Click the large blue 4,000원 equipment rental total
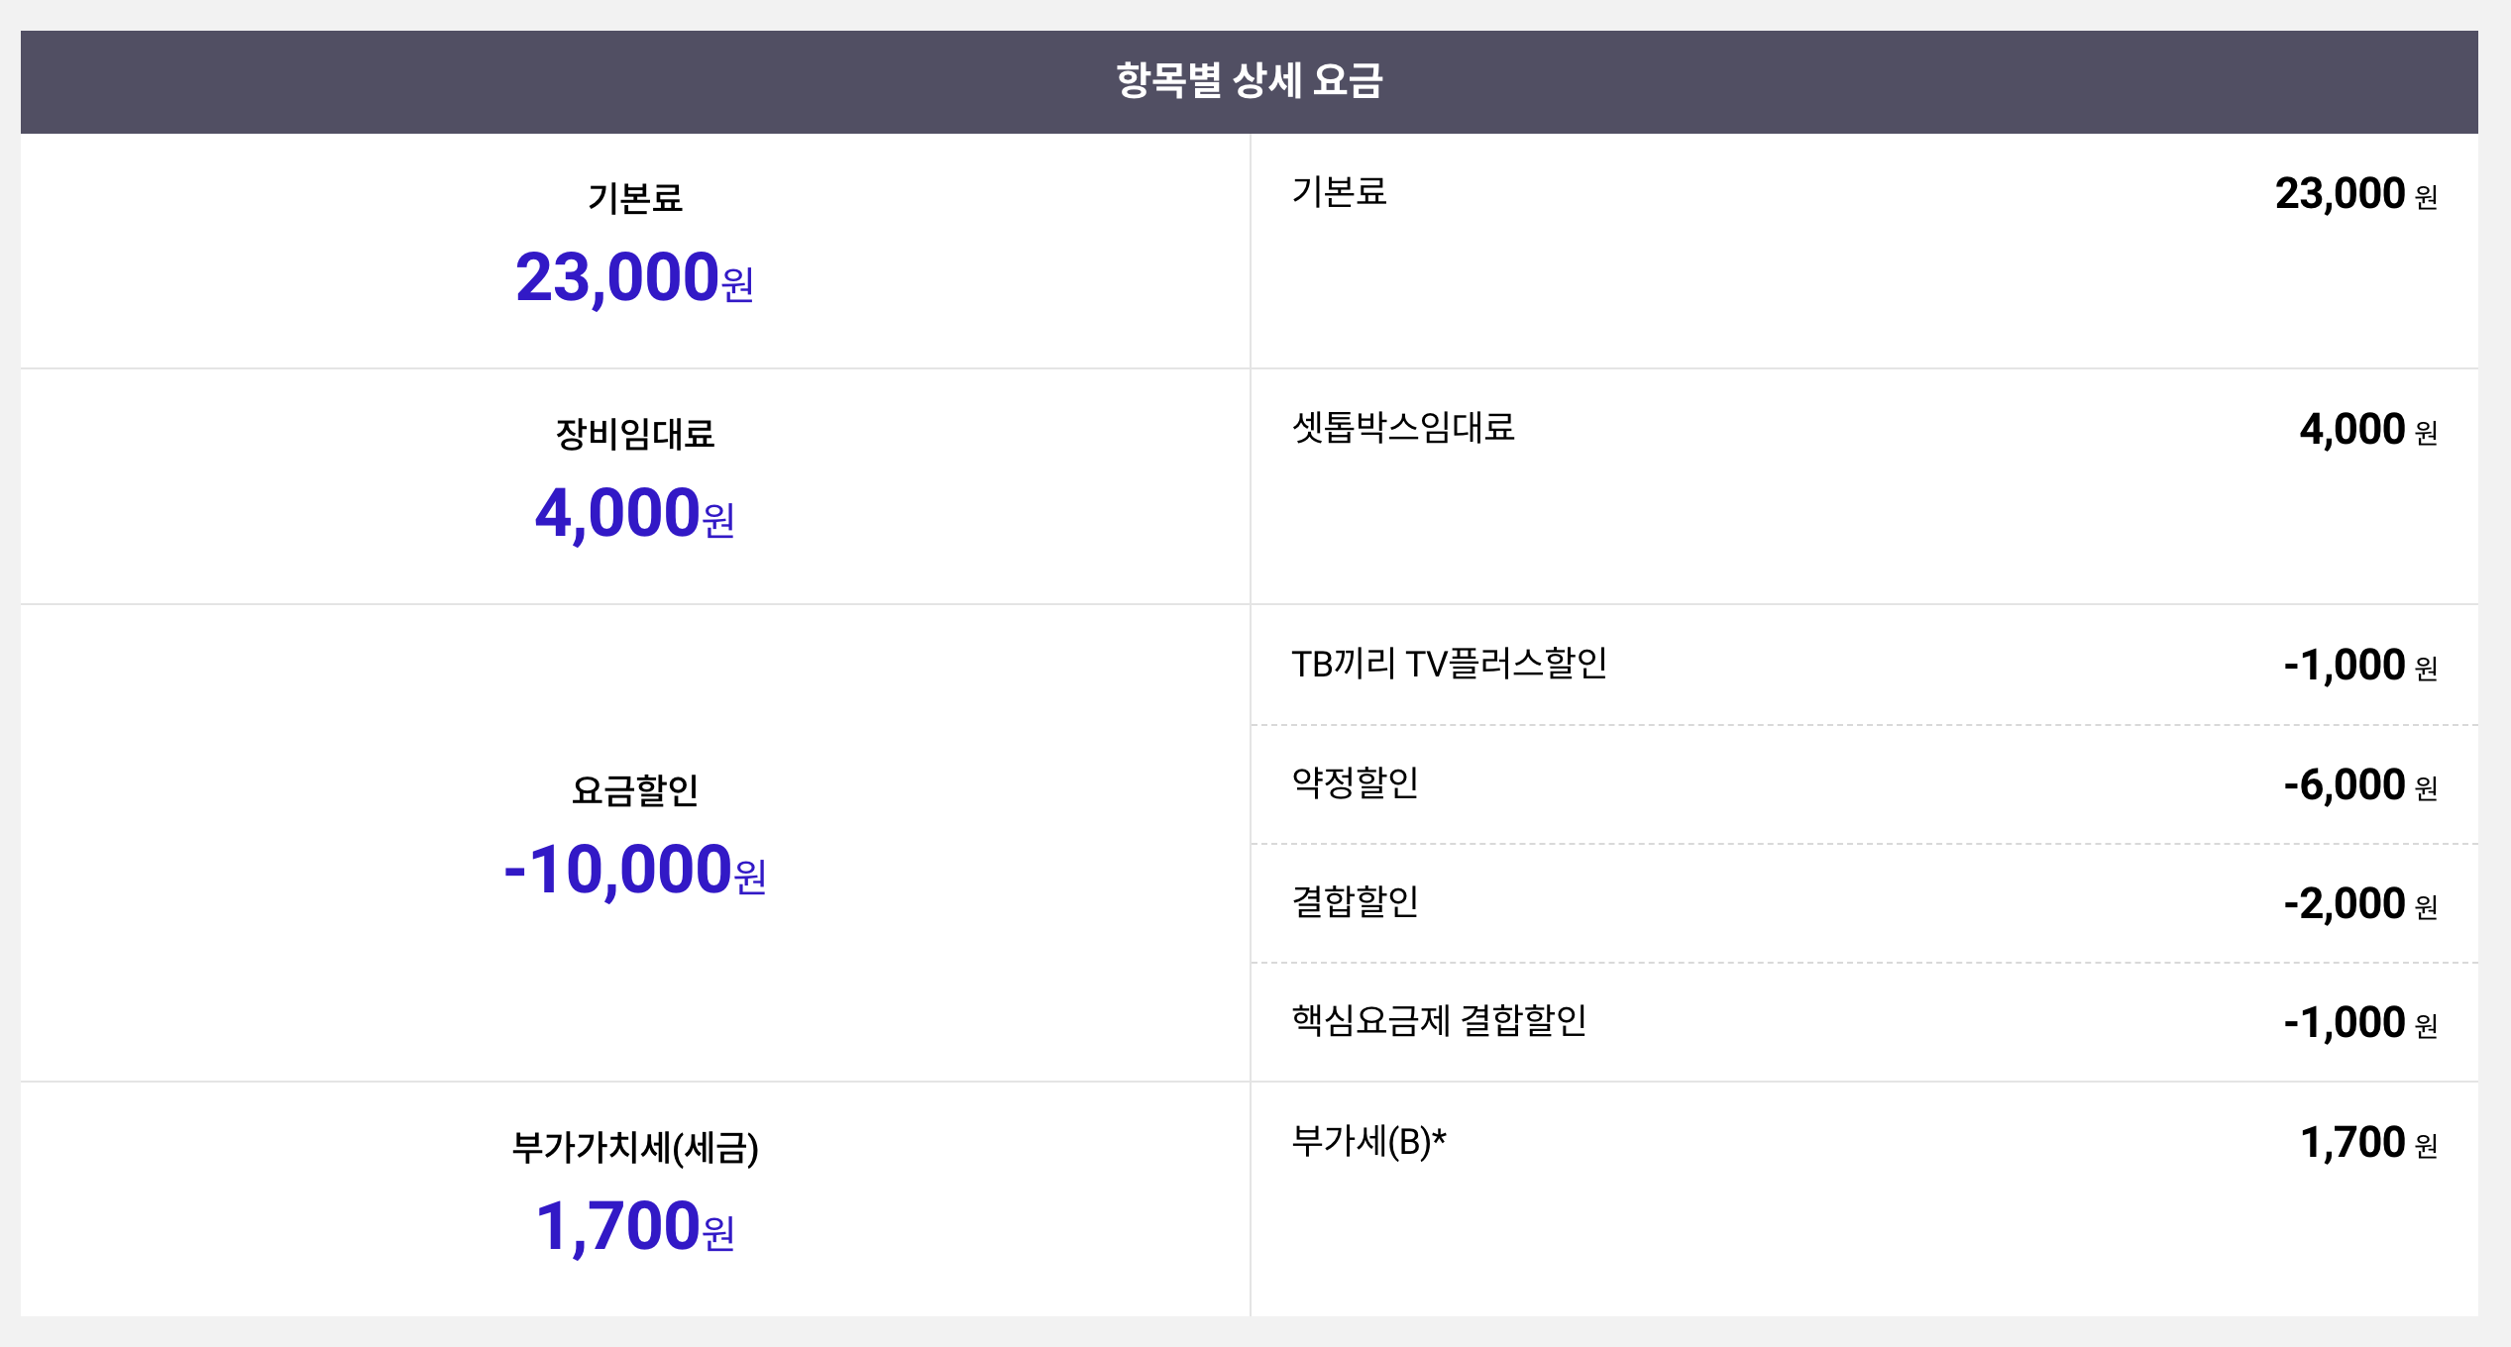The height and width of the screenshot is (1347, 2511). tap(634, 514)
